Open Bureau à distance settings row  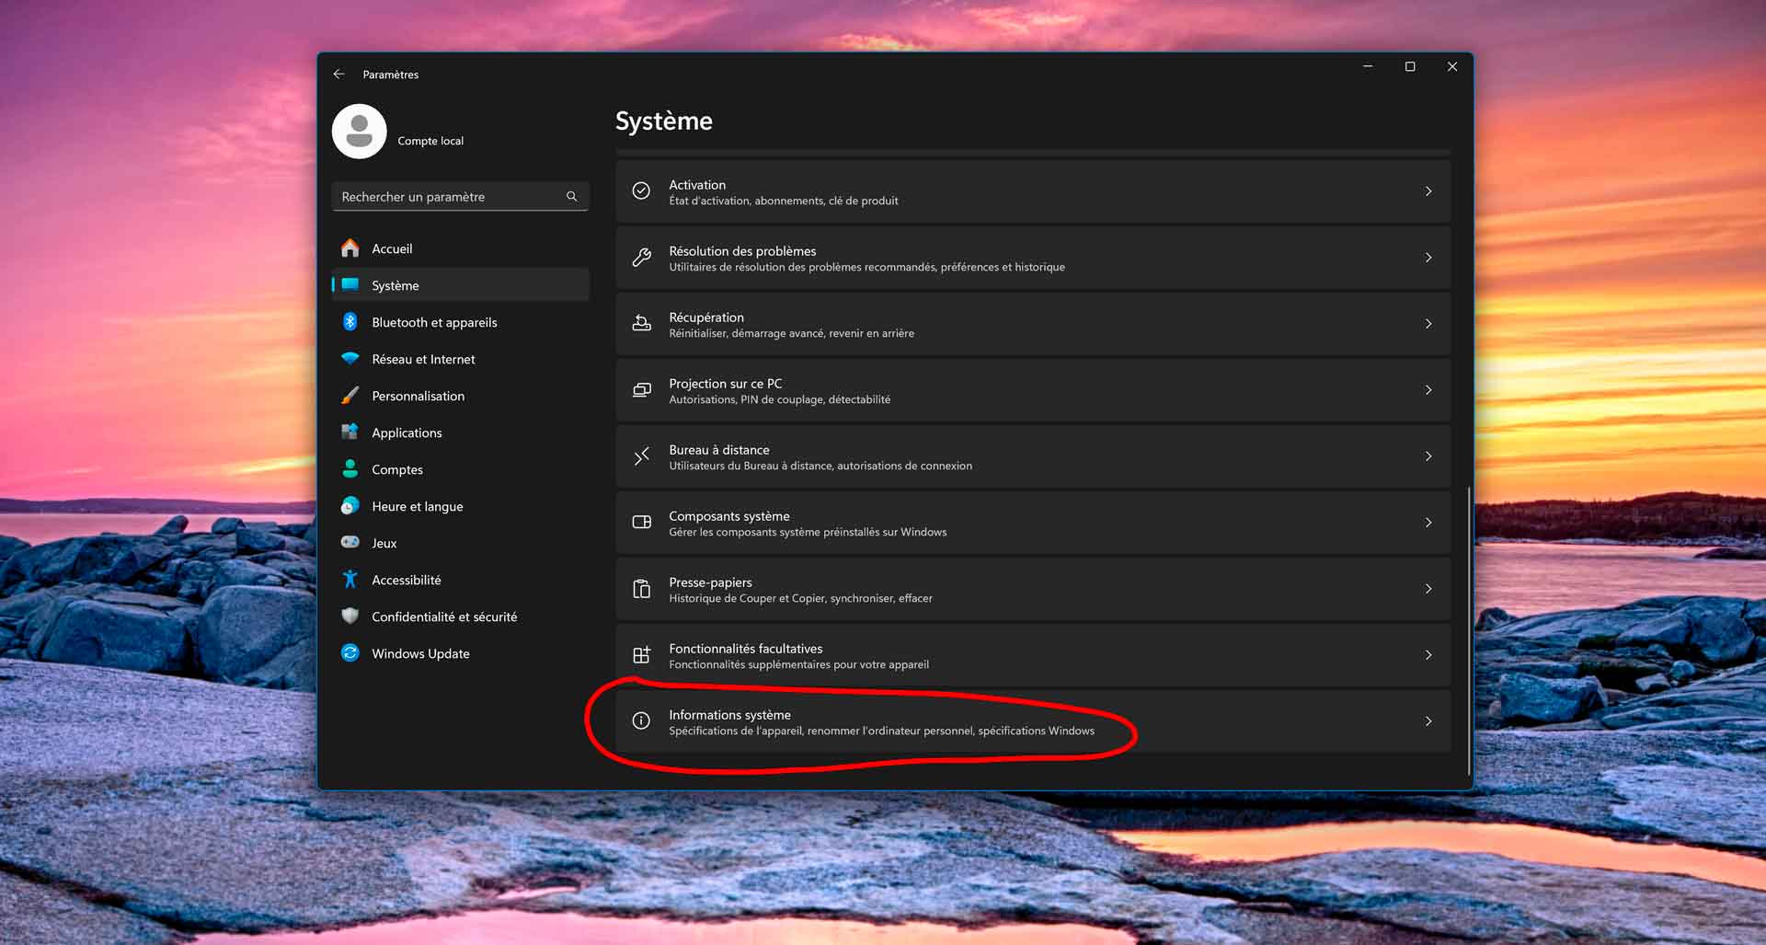1033,456
